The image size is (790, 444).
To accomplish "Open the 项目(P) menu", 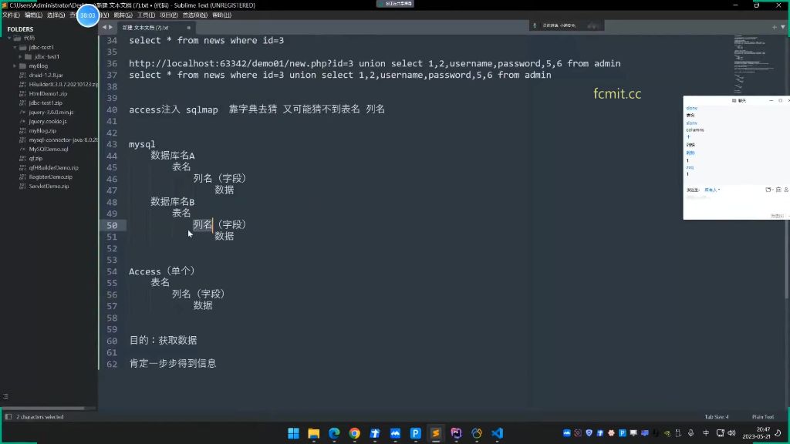I will [169, 15].
